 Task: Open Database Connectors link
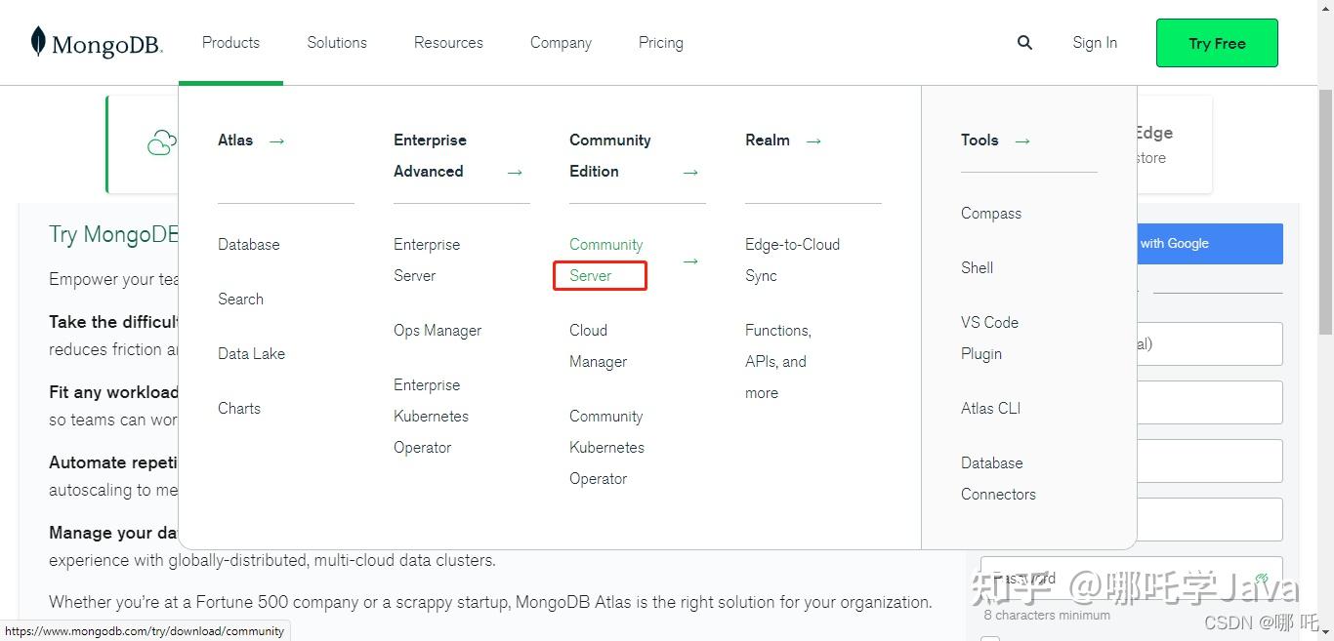coord(997,478)
